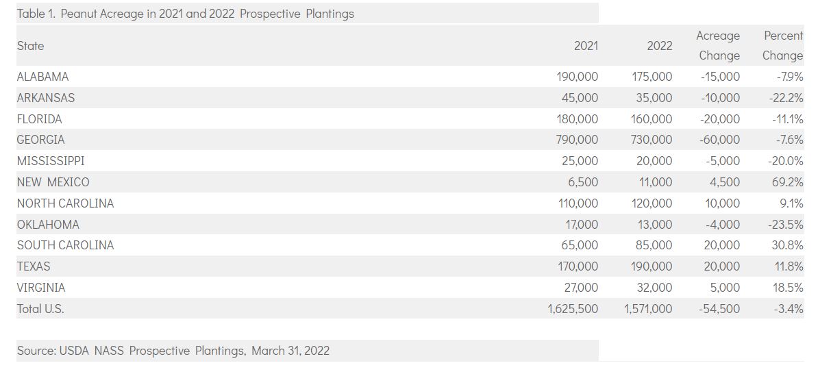Click the USDA NASS source note
The image size is (831, 374).
coord(173,351)
